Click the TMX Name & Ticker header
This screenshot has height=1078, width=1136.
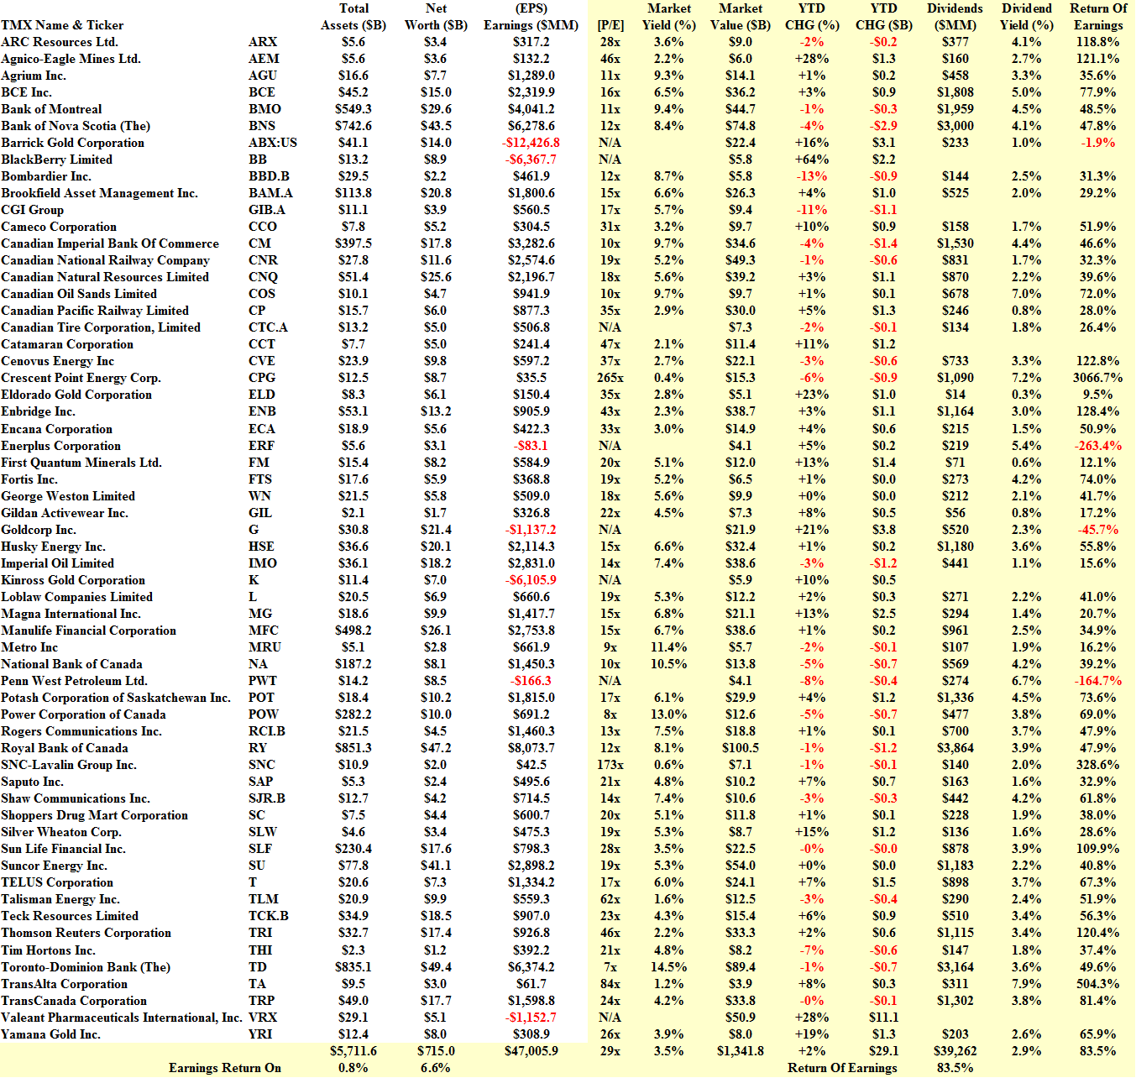tap(62, 25)
